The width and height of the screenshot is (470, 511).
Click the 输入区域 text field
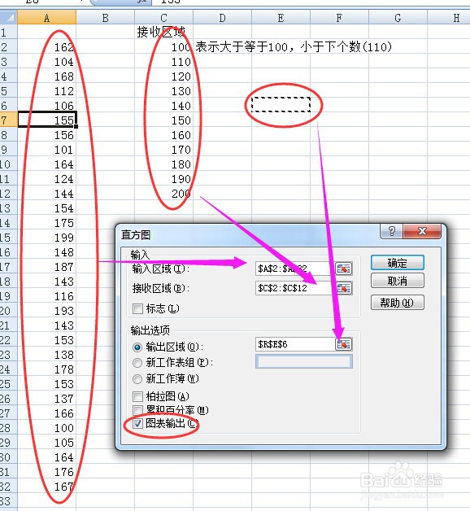(295, 269)
